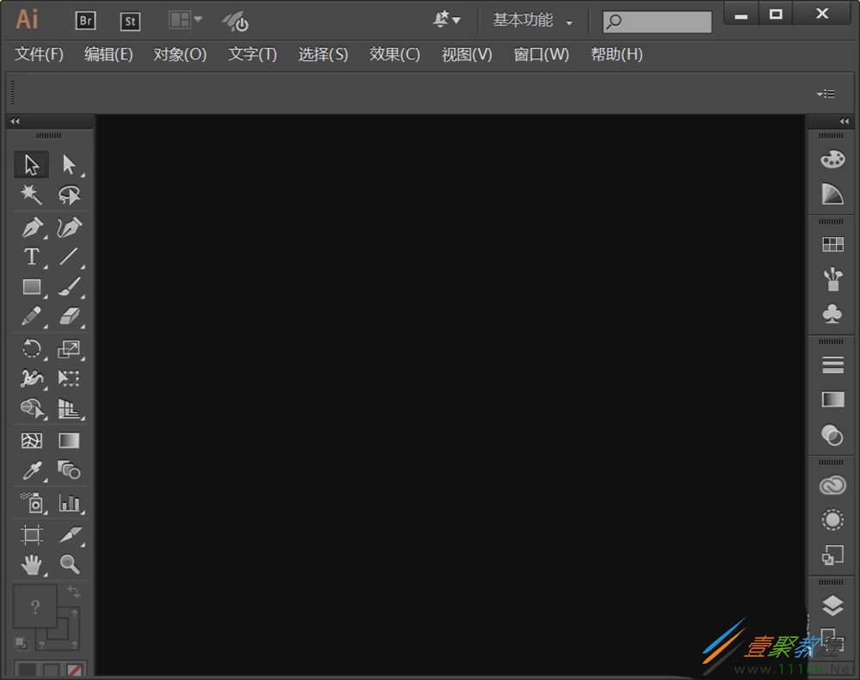
Task: Select the Eyedropper tool
Action: point(31,470)
